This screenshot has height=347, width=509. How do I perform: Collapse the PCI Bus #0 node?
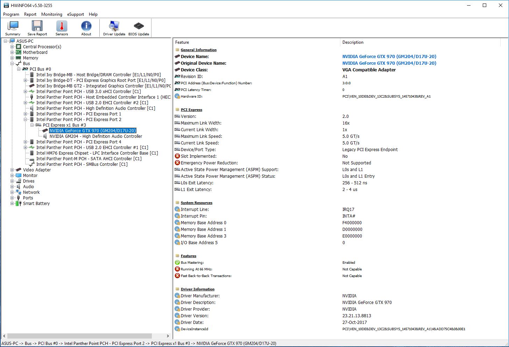coord(19,69)
